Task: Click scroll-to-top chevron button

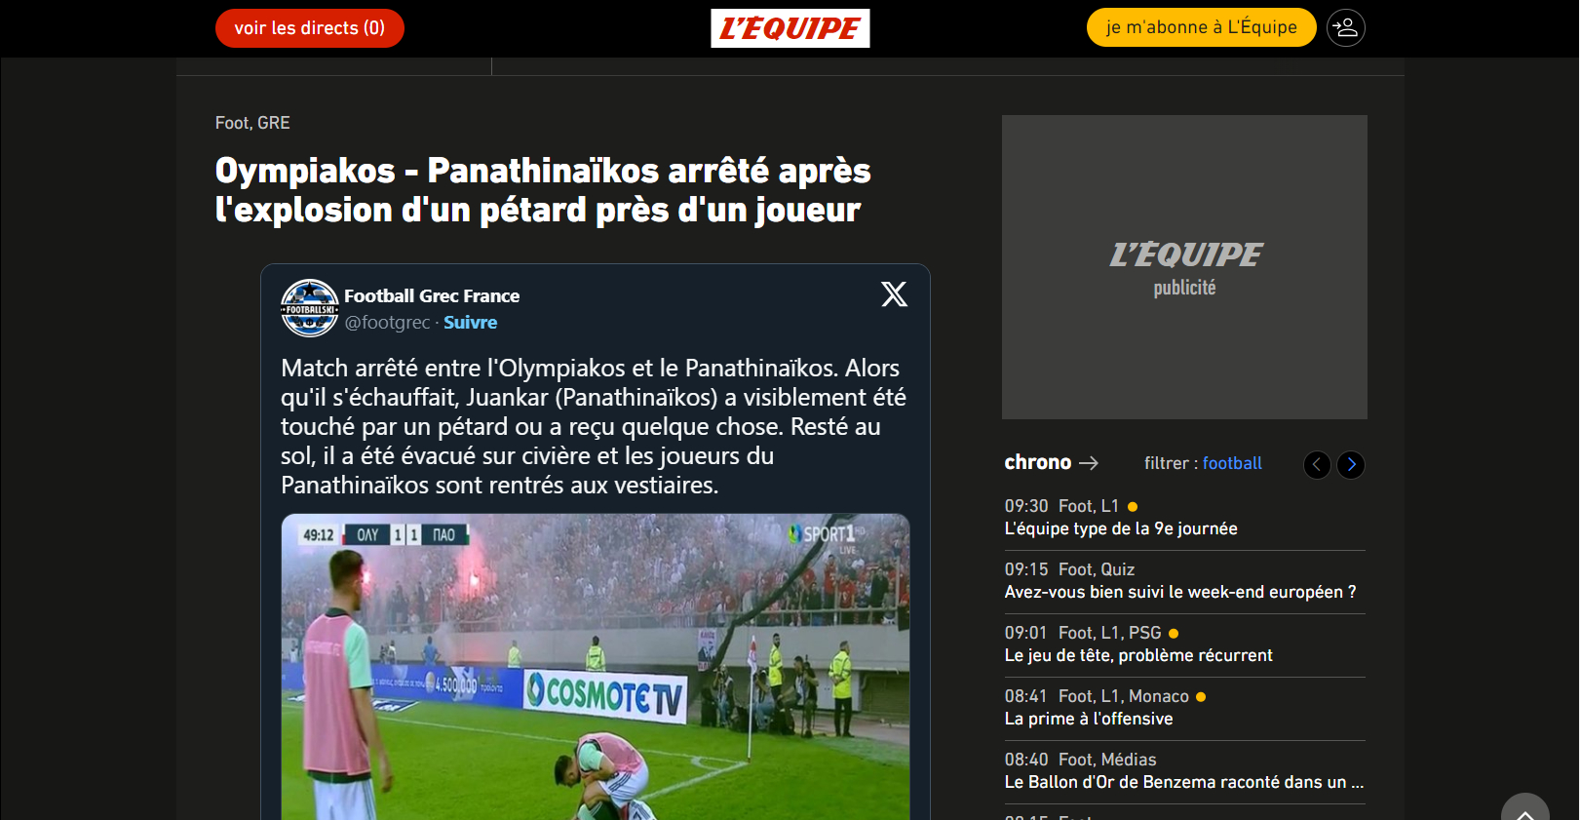Action: 1525,809
